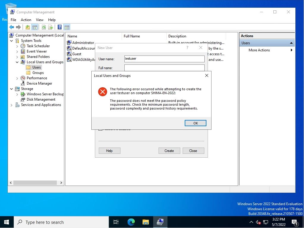304x228 pixels.
Task: Collapse the Users actions section arrow
Action: click(x=291, y=43)
